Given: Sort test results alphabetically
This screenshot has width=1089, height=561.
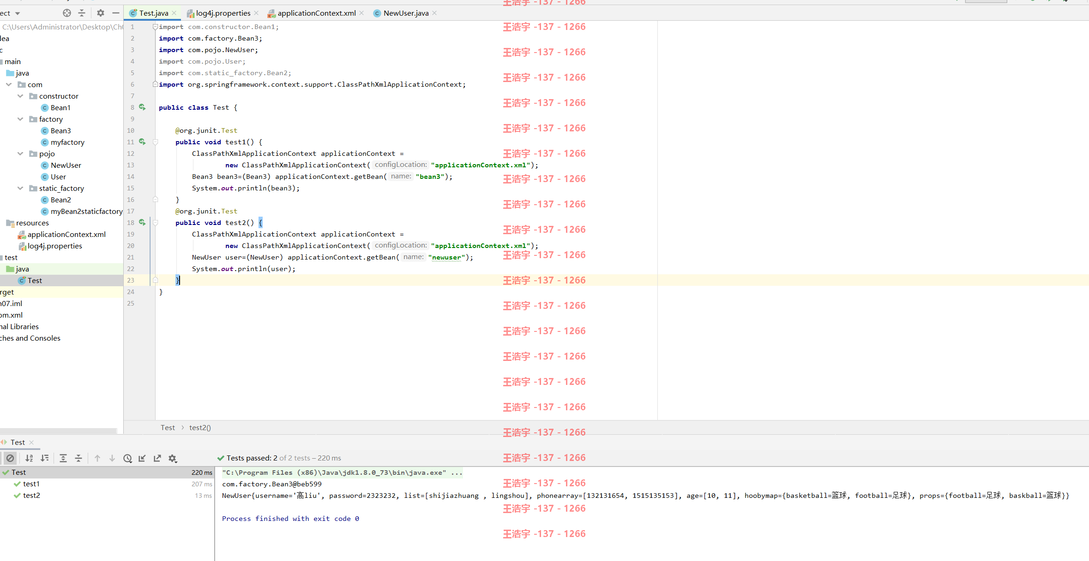Looking at the screenshot, I should pos(29,458).
